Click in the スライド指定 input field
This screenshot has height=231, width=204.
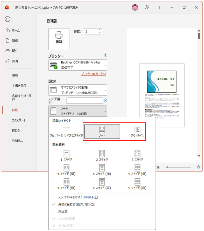click(x=84, y=100)
